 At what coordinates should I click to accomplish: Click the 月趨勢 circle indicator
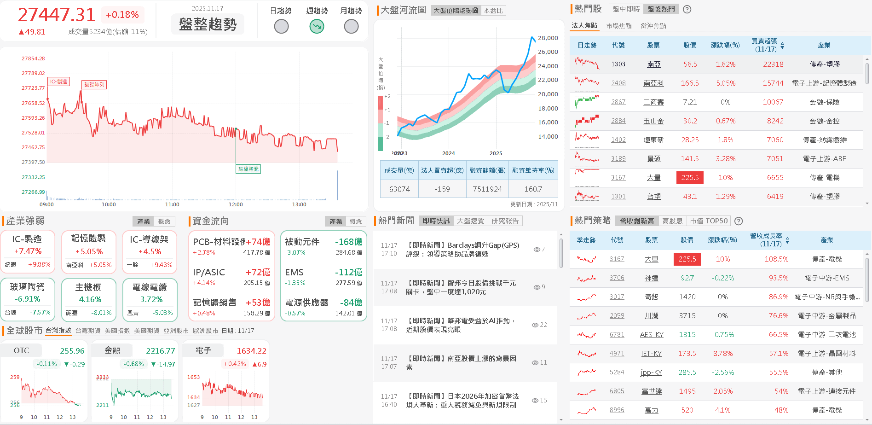point(351,26)
